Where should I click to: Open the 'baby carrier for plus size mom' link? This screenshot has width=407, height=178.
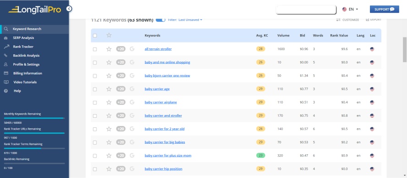pyautogui.click(x=168, y=156)
